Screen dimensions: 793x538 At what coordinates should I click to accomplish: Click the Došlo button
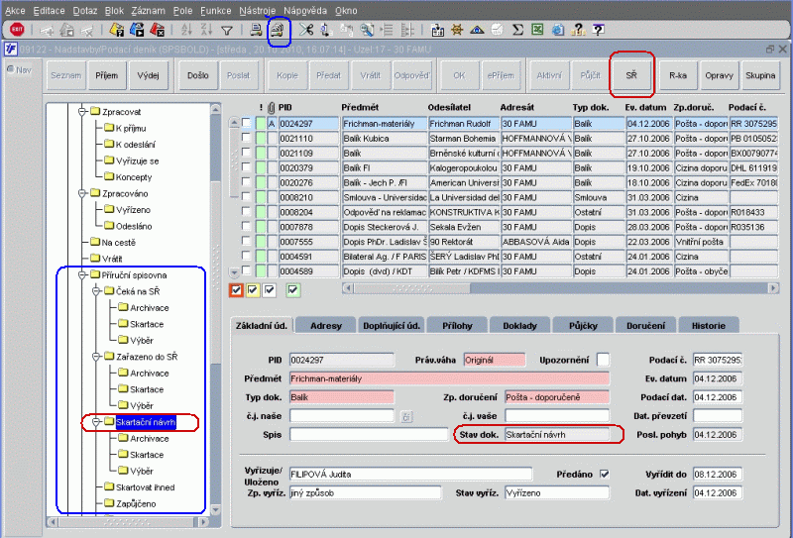tap(197, 75)
